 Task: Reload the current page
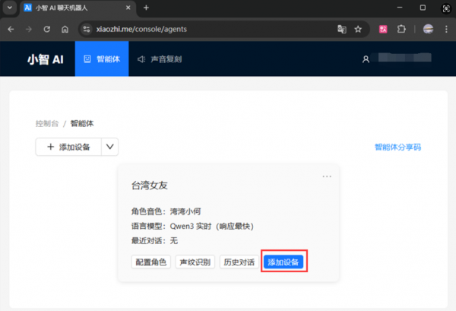click(x=47, y=30)
